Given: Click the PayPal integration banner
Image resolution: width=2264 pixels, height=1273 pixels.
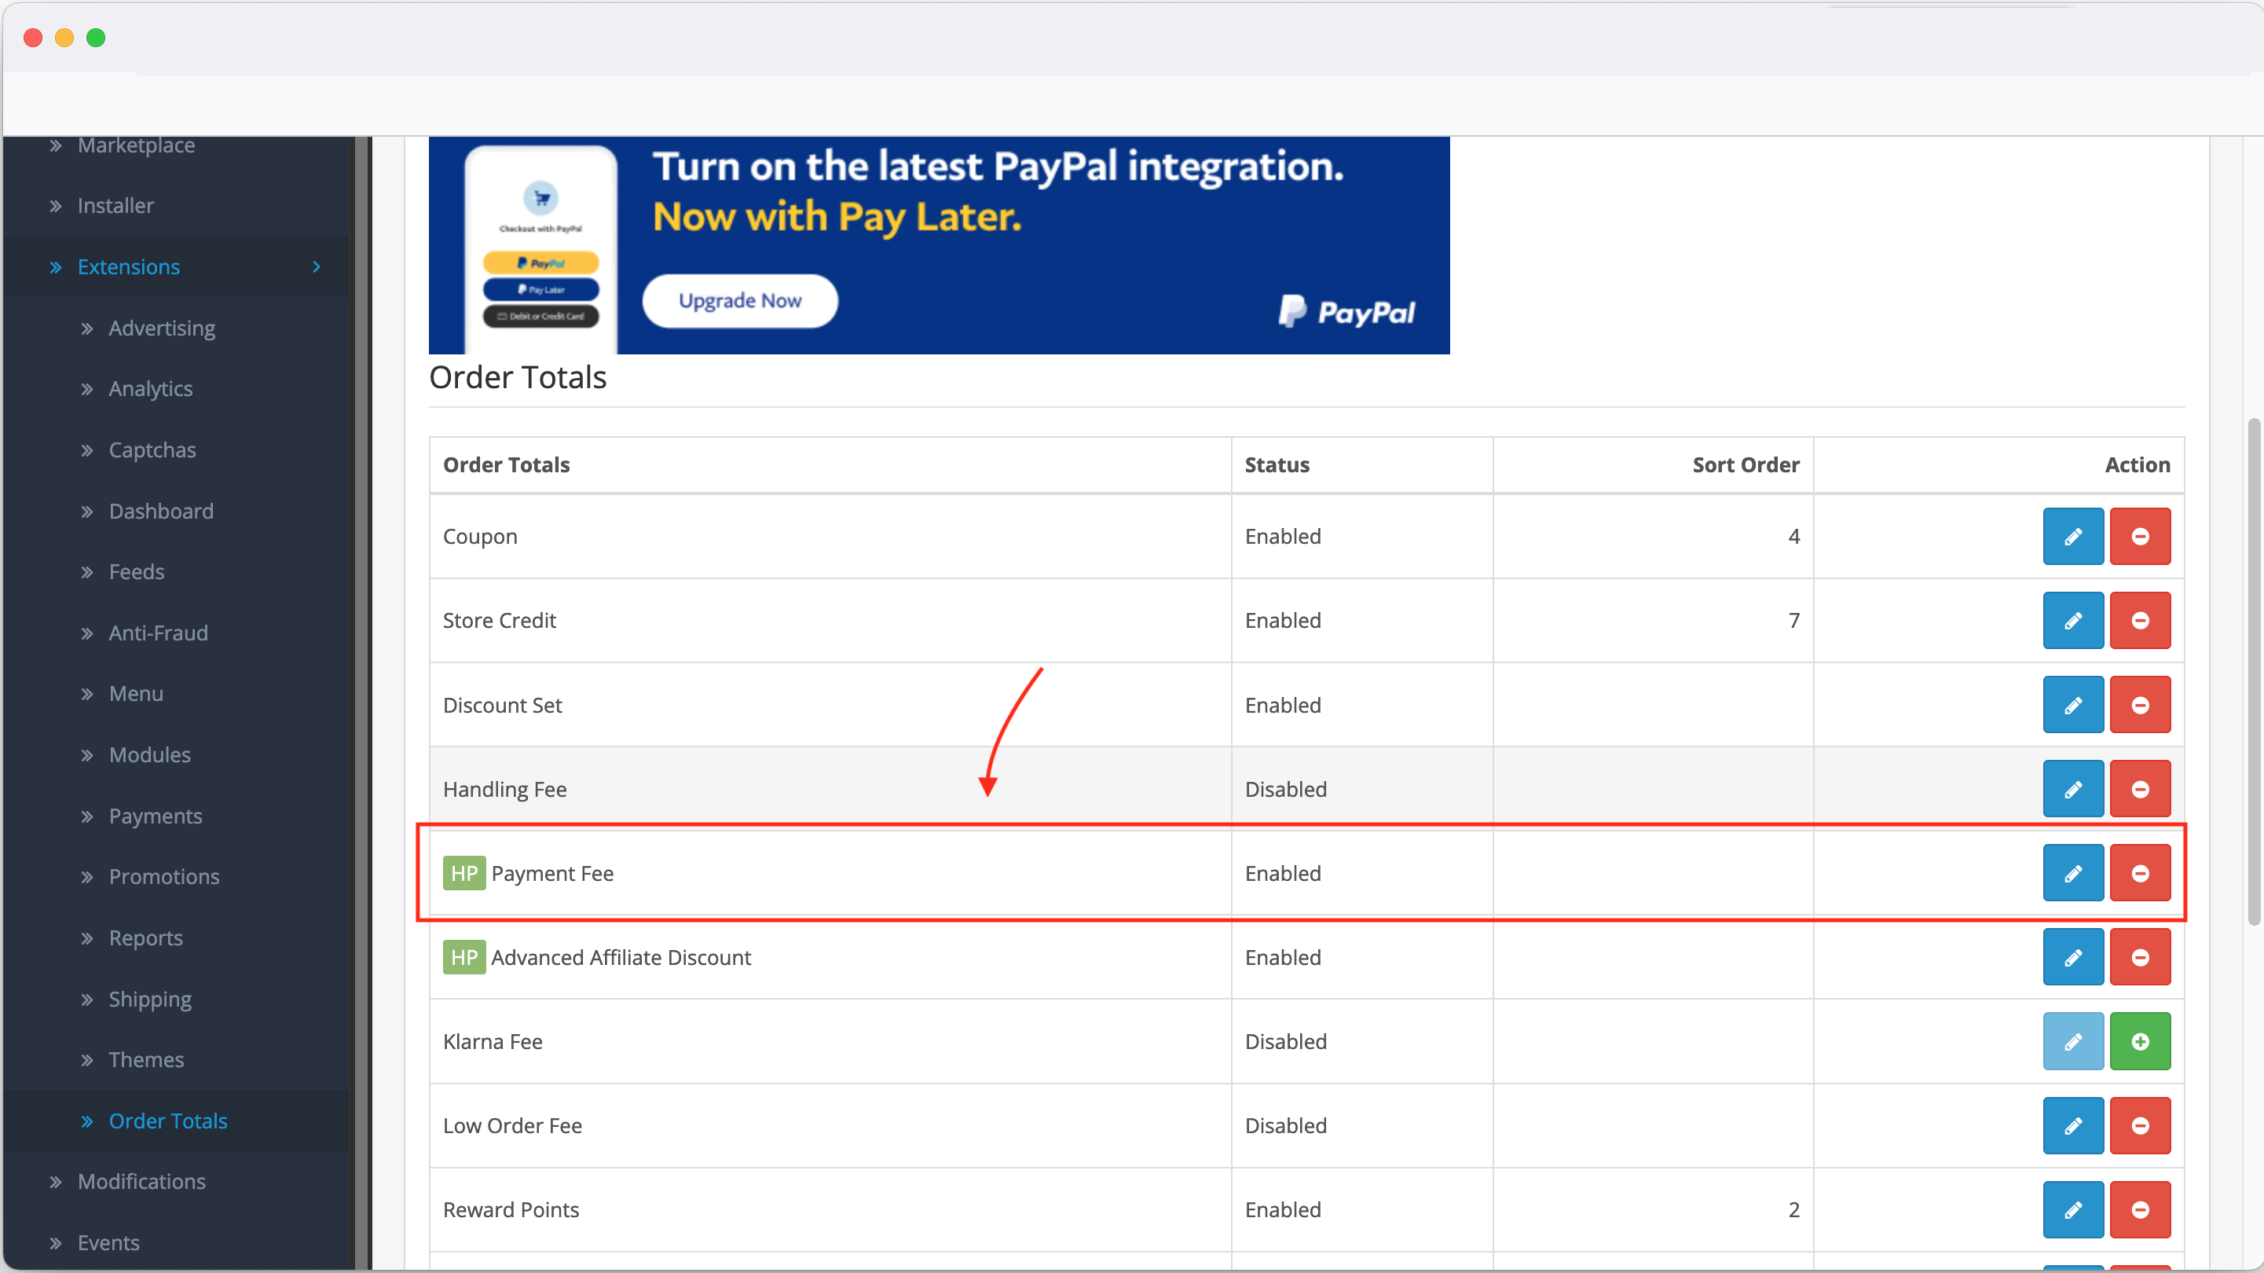Looking at the screenshot, I should pyautogui.click(x=939, y=244).
